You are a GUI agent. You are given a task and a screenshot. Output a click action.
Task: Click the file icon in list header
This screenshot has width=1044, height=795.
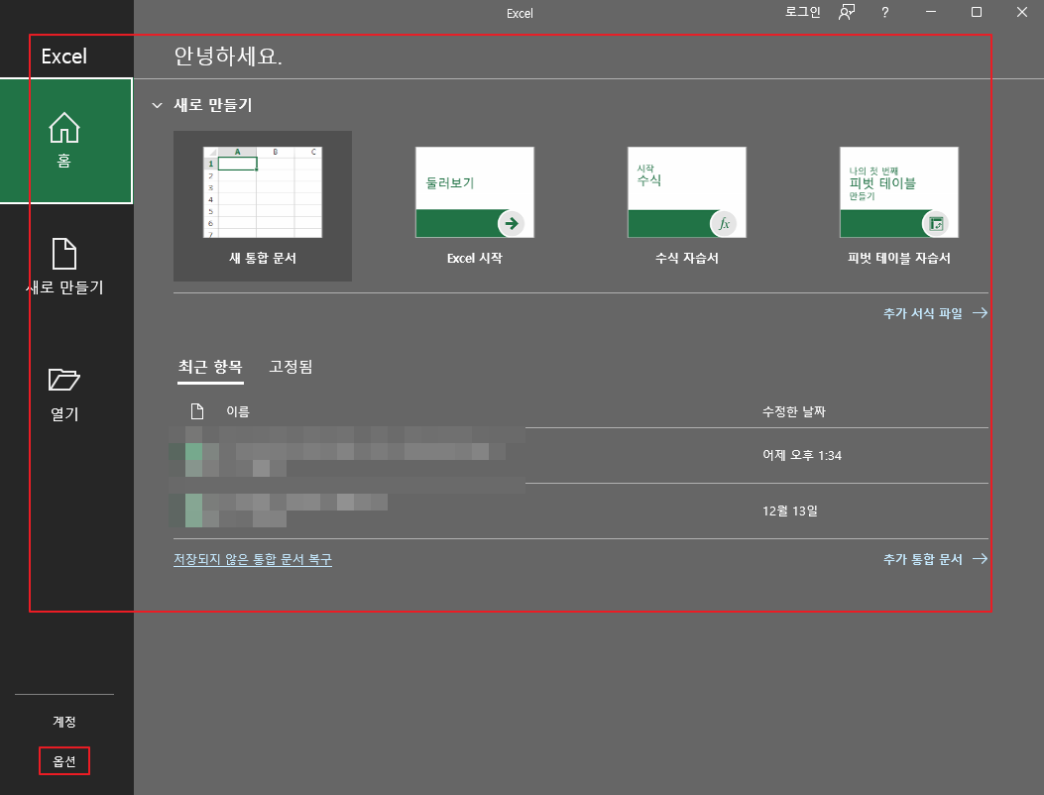click(x=197, y=411)
